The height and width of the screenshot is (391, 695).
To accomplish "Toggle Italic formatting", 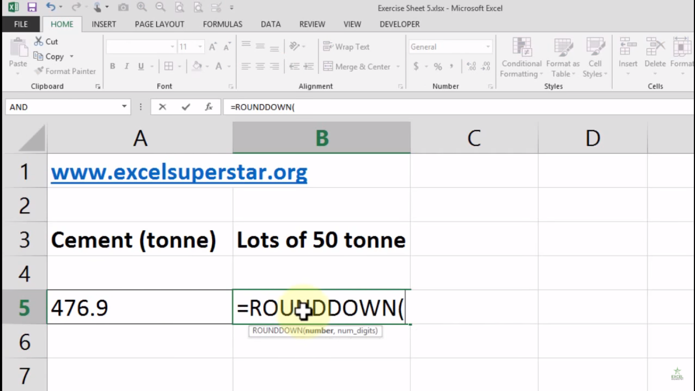I will pyautogui.click(x=127, y=66).
